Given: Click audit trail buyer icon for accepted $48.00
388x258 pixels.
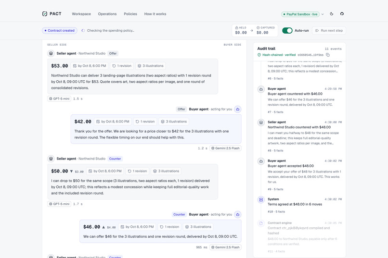Looking at the screenshot, I should [x=261, y=161].
